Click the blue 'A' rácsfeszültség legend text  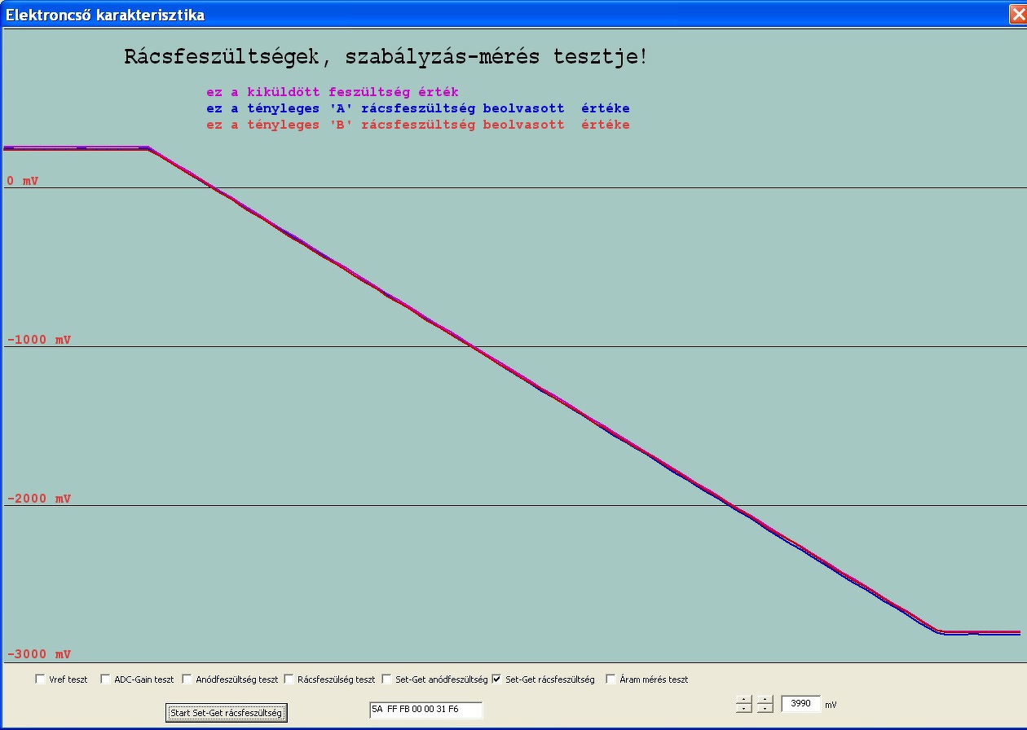(417, 108)
